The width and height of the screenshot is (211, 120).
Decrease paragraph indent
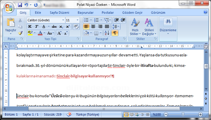(x=116, y=20)
